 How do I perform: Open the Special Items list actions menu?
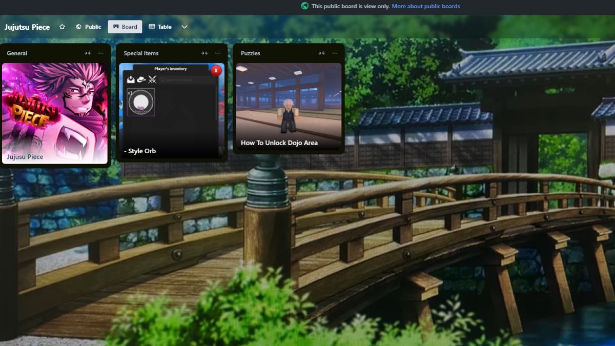tap(218, 53)
